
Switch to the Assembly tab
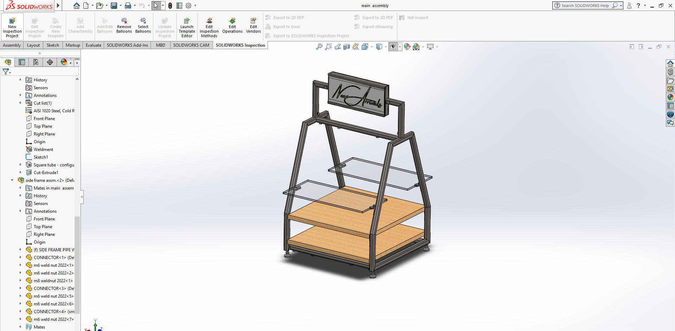pos(12,45)
